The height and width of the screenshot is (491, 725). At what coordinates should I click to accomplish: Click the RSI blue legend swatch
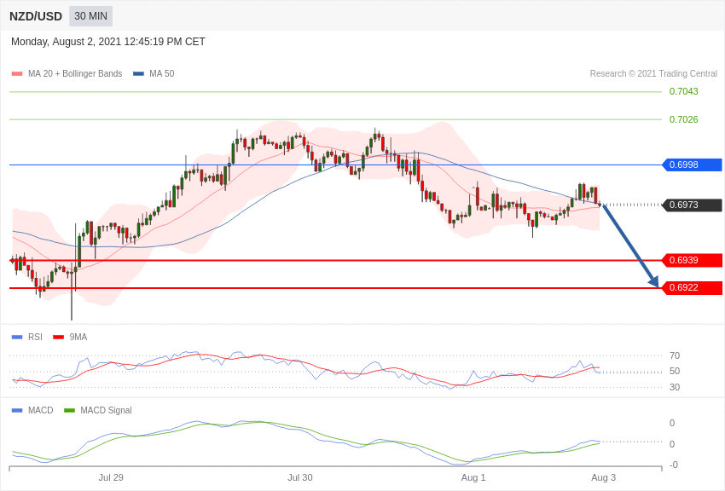click(17, 338)
